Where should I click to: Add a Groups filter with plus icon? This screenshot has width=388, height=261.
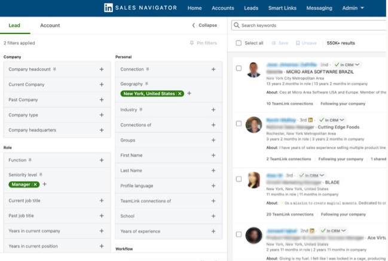(213, 140)
